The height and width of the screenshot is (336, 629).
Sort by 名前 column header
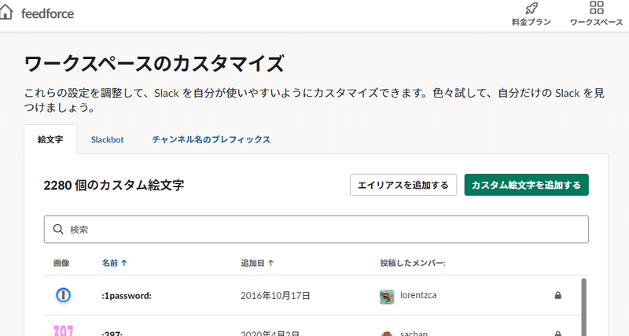(x=114, y=263)
